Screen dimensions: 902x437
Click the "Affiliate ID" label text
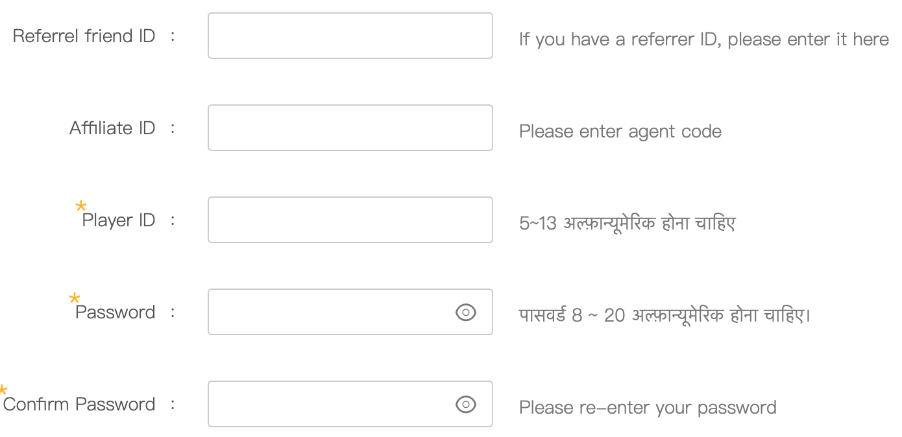point(112,128)
